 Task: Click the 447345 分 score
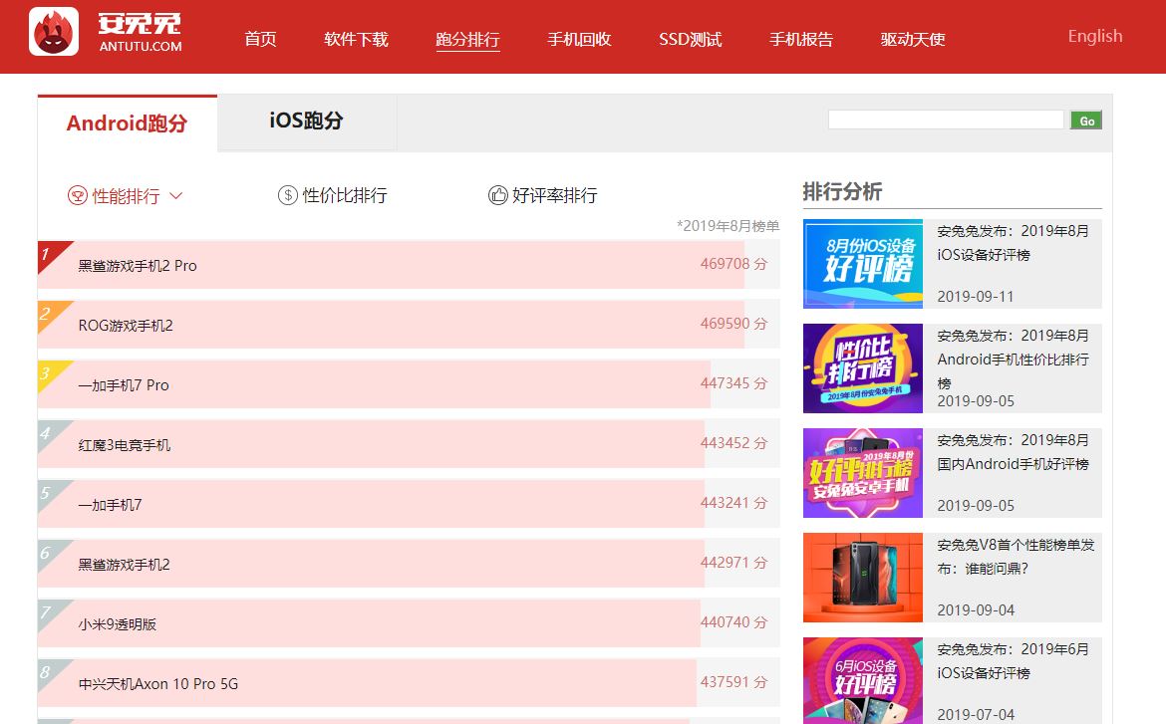click(x=733, y=383)
